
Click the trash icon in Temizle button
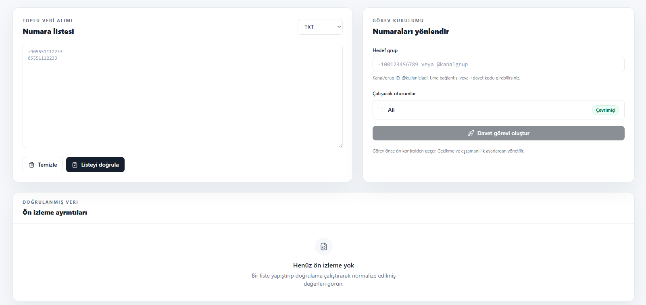[31, 165]
